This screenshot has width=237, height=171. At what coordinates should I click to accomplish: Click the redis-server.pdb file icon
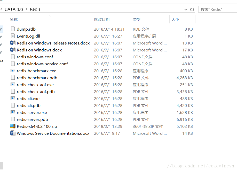pyautogui.click(x=13, y=119)
